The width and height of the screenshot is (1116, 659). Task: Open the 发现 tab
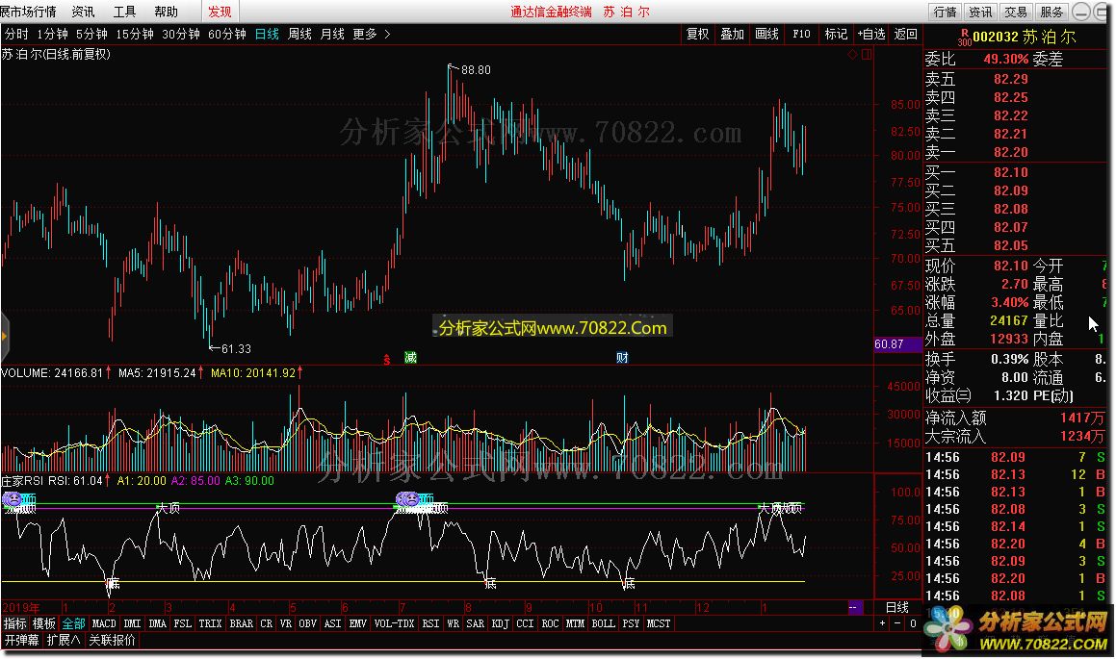(x=220, y=12)
